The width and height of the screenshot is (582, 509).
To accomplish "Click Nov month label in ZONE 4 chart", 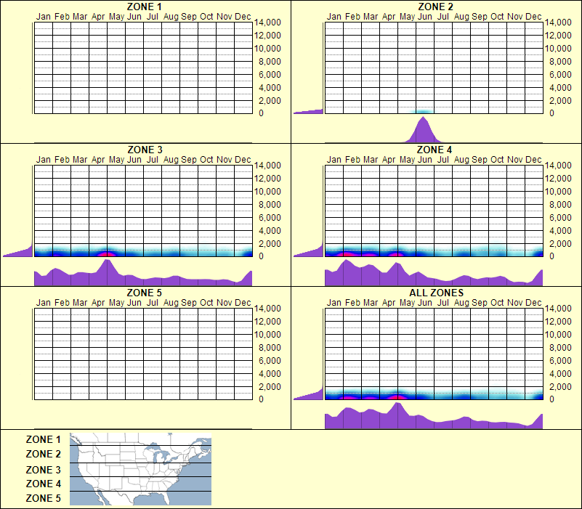I will click(x=515, y=160).
